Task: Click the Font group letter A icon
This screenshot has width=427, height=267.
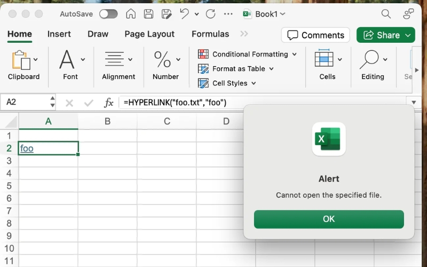Action: point(67,59)
